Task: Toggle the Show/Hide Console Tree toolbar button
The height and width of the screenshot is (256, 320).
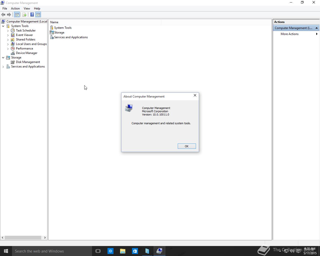Action: click(x=17, y=15)
